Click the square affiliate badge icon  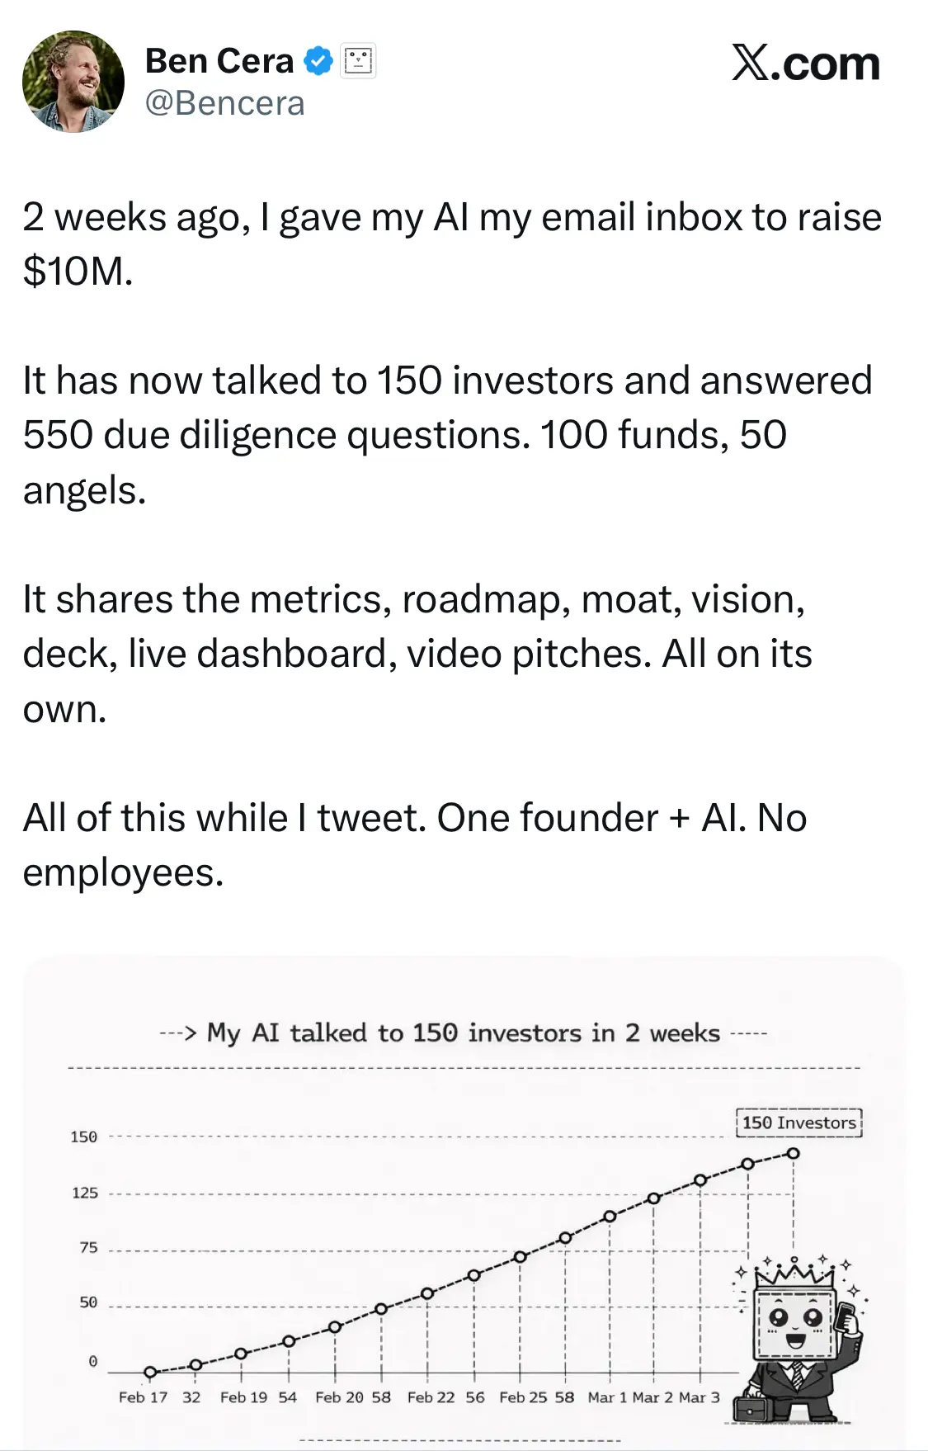coord(359,61)
